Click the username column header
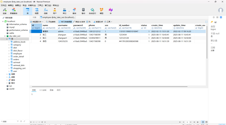The image size is (226, 125). pyautogui.click(x=65, y=27)
